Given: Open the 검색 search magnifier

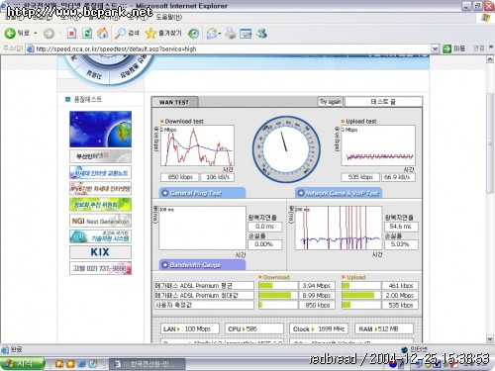Looking at the screenshot, I should (x=127, y=34).
